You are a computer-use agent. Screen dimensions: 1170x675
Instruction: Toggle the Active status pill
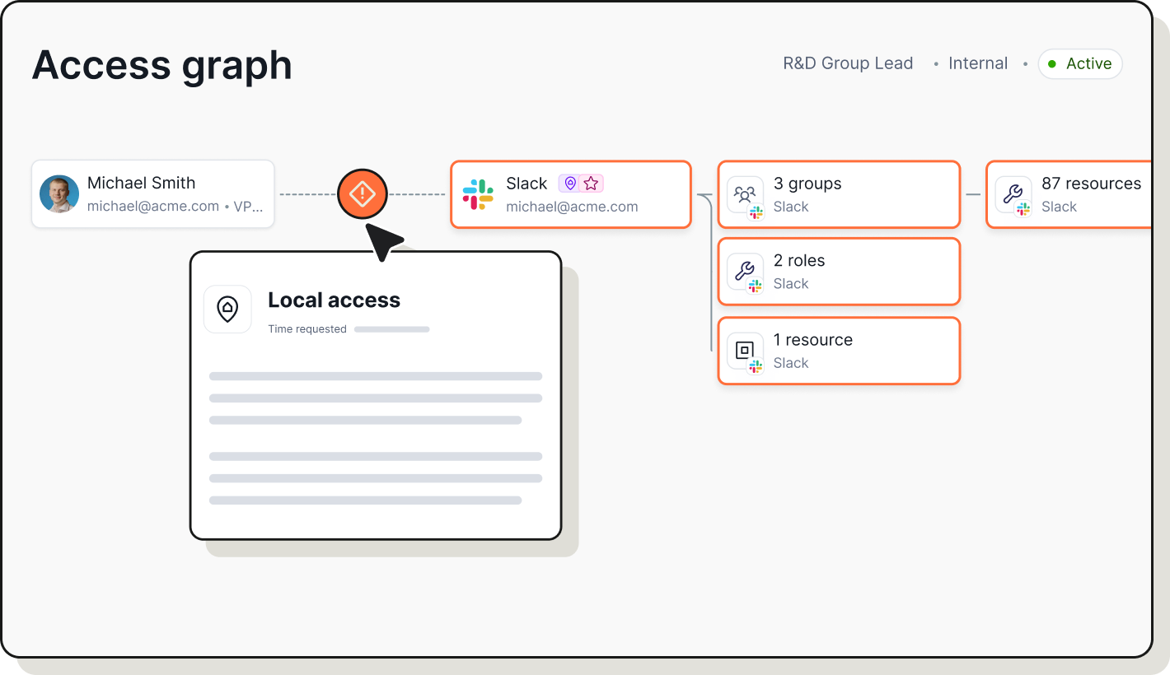(x=1080, y=63)
